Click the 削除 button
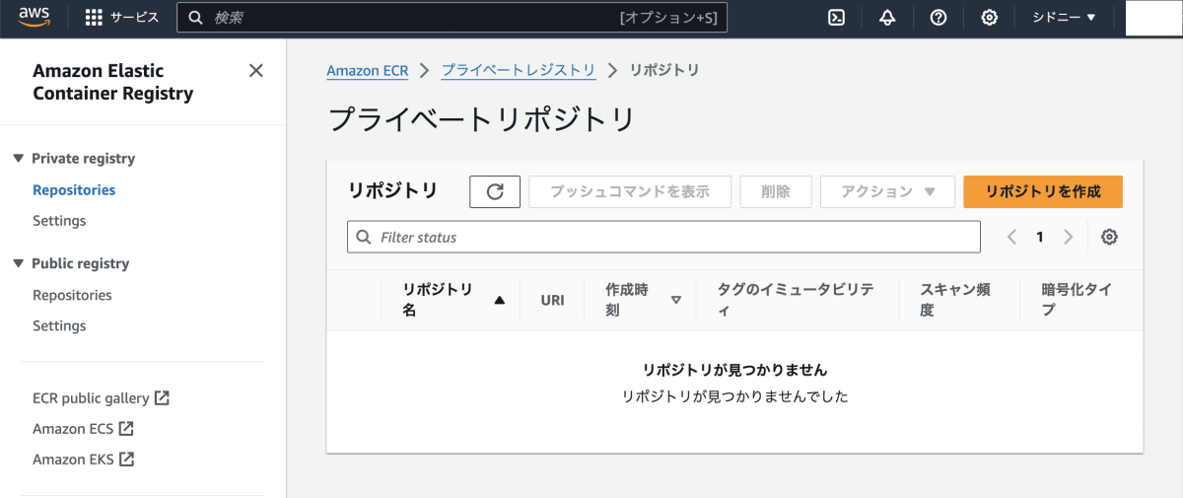The image size is (1183, 498). [x=776, y=191]
